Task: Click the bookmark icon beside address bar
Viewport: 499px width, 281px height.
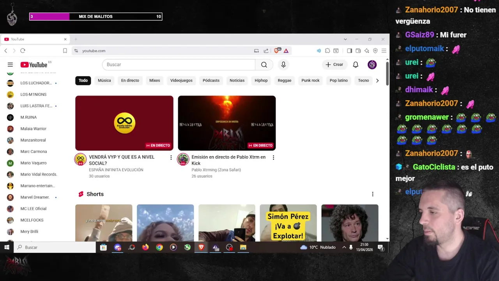Action: pyautogui.click(x=65, y=51)
